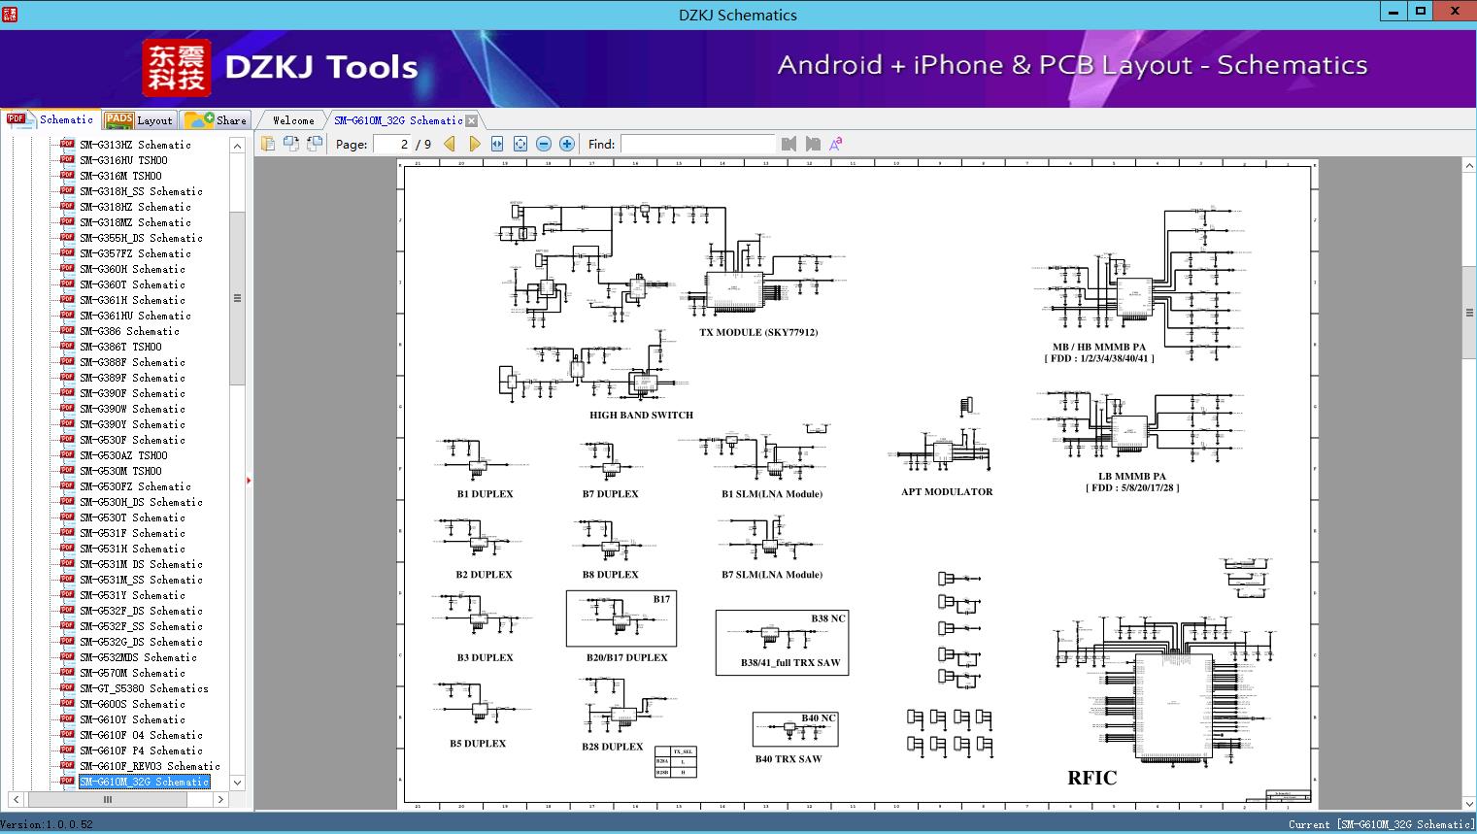Screen dimensions: 1477x834
Task: Click the find next icon
Action: [813, 144]
